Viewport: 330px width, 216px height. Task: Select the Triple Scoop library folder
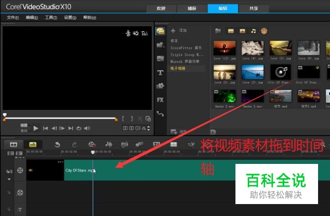pyautogui.click(x=187, y=55)
